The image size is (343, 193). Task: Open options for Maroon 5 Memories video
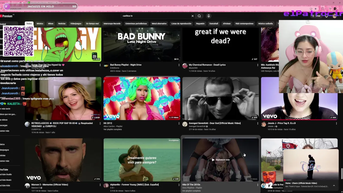click(100, 185)
